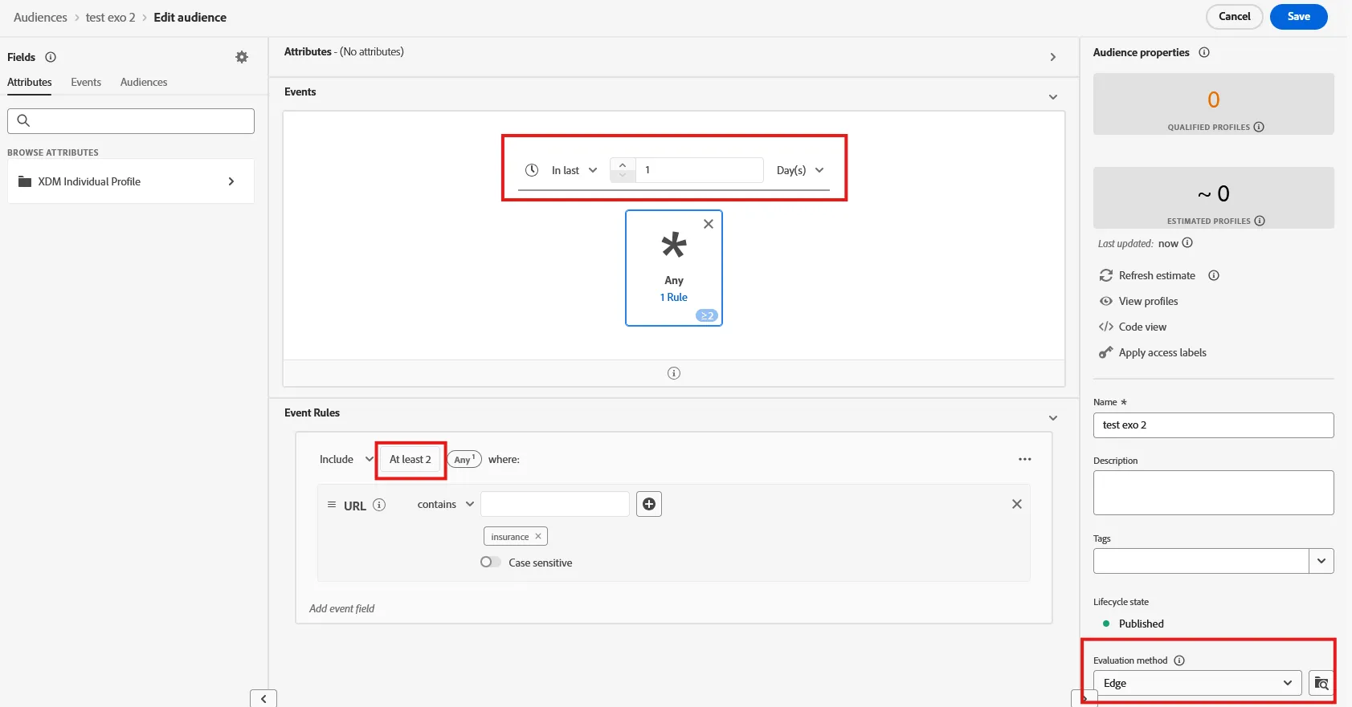Remove the URL event rule row
Screen dimensions: 1352x707
pyautogui.click(x=1017, y=504)
